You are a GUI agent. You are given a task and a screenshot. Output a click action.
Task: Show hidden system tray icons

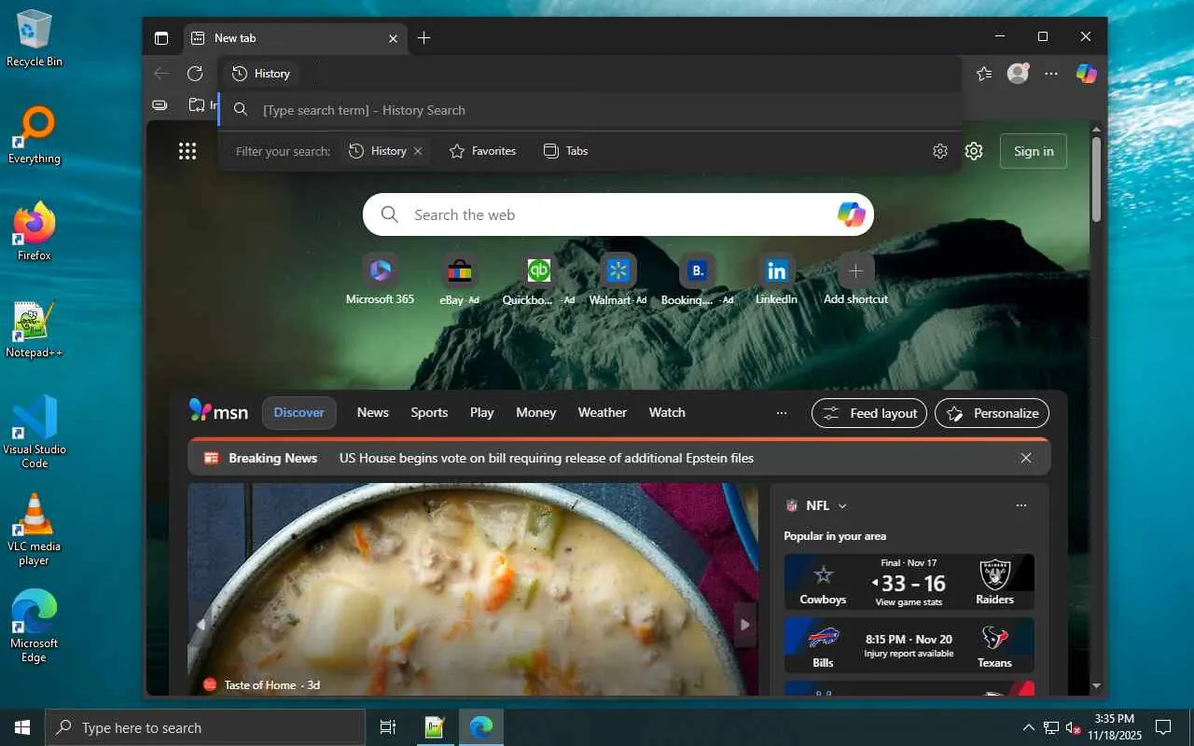[x=1029, y=727]
